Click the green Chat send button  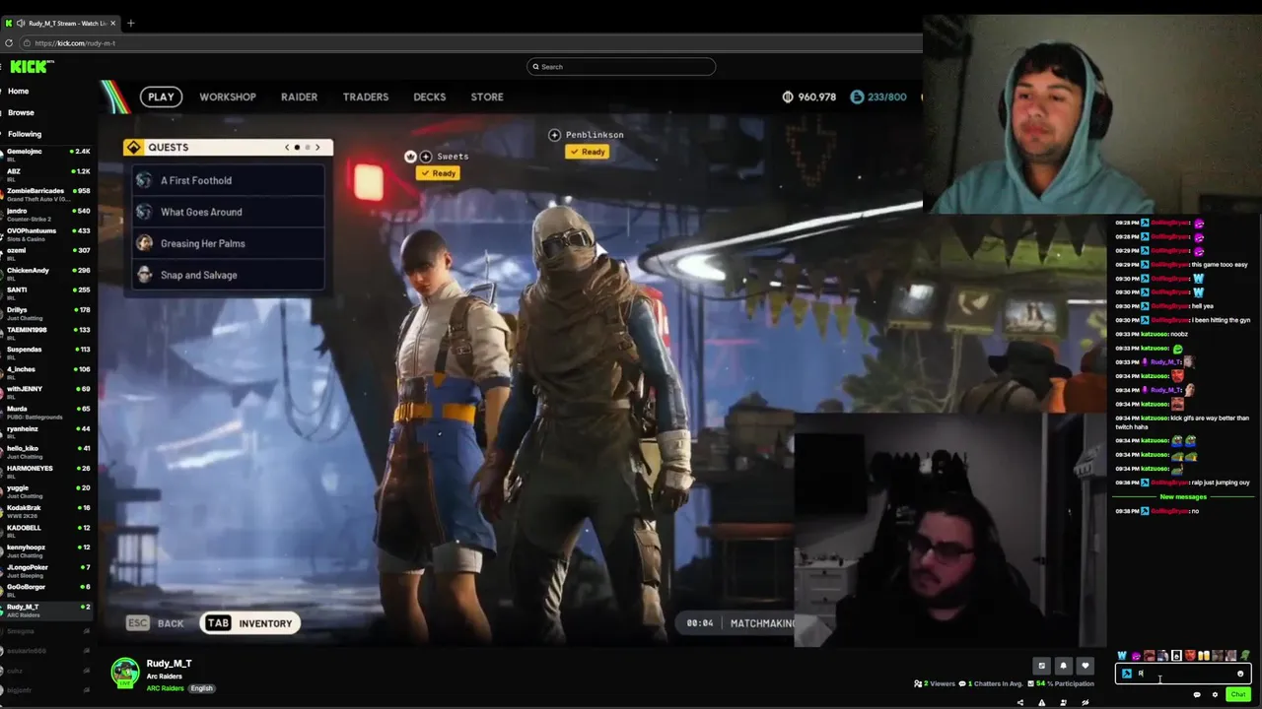tap(1238, 694)
